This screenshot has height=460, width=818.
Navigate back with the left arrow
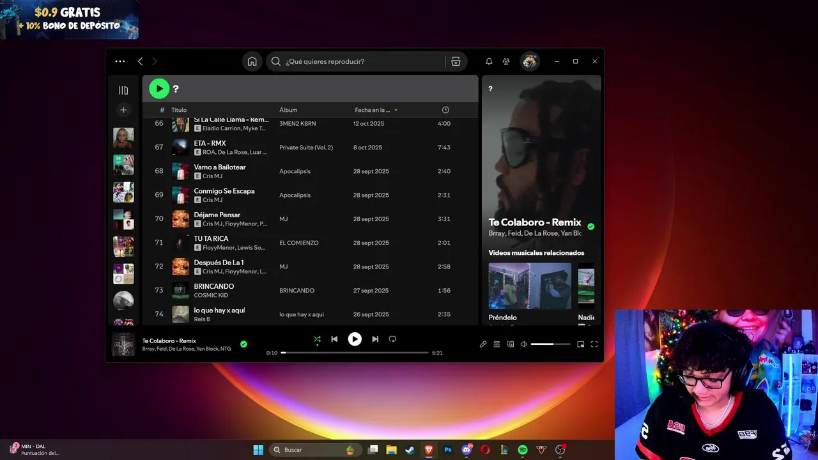(140, 61)
